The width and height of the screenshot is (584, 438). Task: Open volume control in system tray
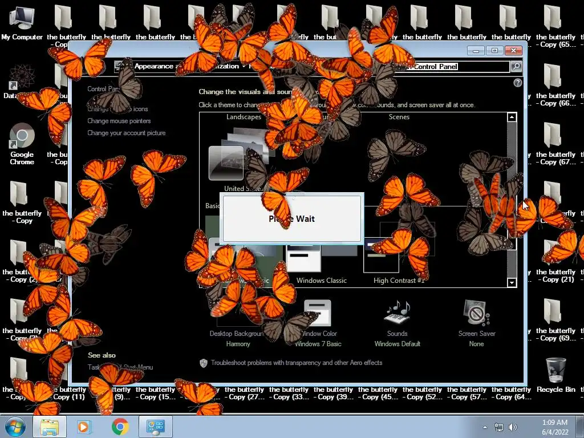pos(513,427)
